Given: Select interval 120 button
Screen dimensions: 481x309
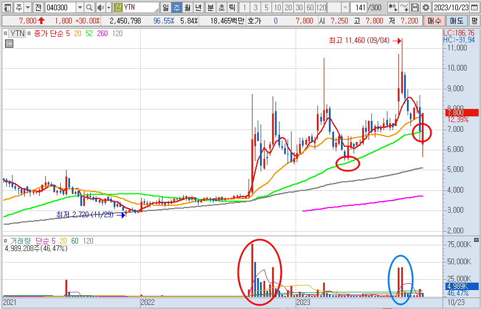Looking at the screenshot, I should pos(321,7).
